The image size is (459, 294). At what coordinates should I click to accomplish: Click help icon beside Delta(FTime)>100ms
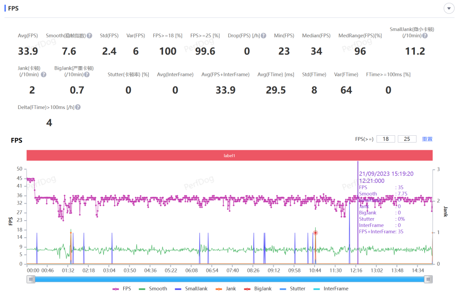[x=78, y=108]
